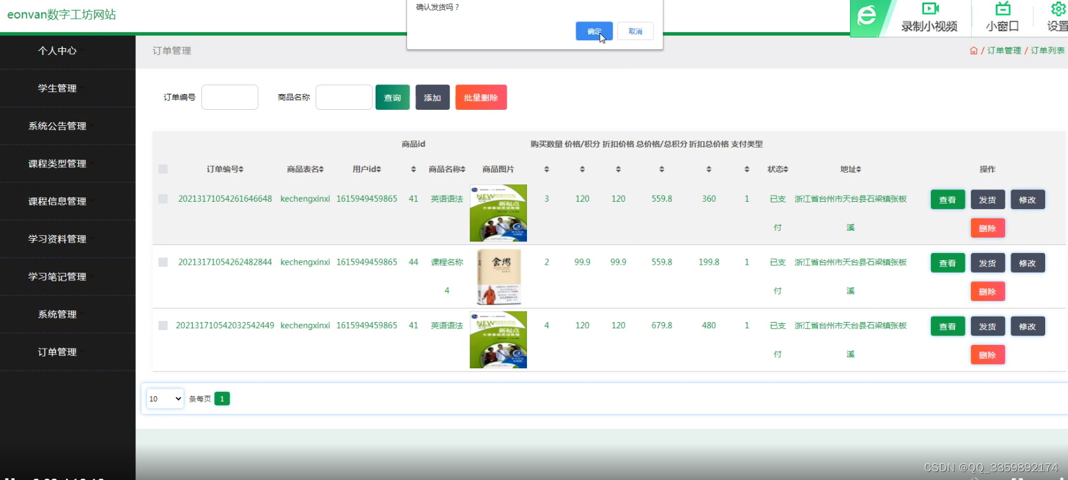Sort by 折扣总价格 column arrows
1068x480 pixels.
pos(709,169)
